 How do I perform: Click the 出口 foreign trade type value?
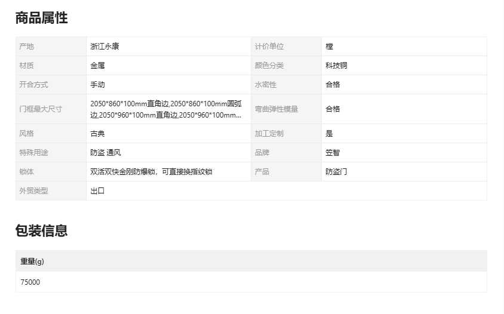coord(97,191)
